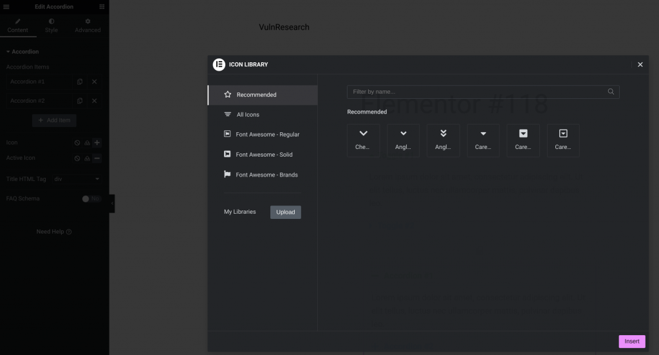Select Accordion #2 item
The height and width of the screenshot is (355, 659).
pos(39,101)
